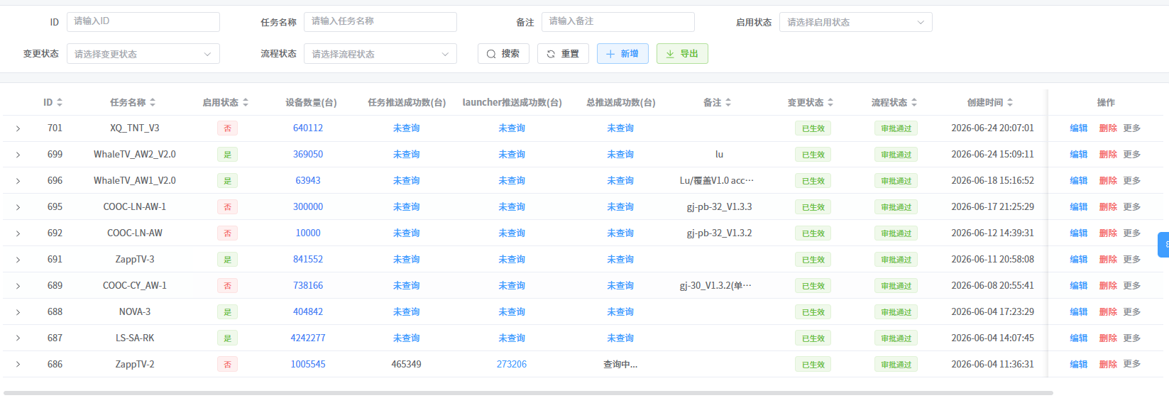Viewport: 1169px width, 398px height.
Task: Edit row 701 via 编辑
Action: pos(1079,128)
